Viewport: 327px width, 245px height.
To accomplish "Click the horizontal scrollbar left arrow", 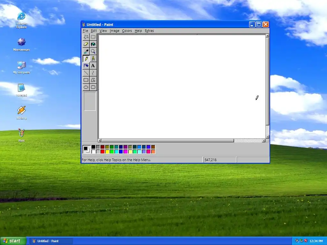I will click(x=100, y=141).
